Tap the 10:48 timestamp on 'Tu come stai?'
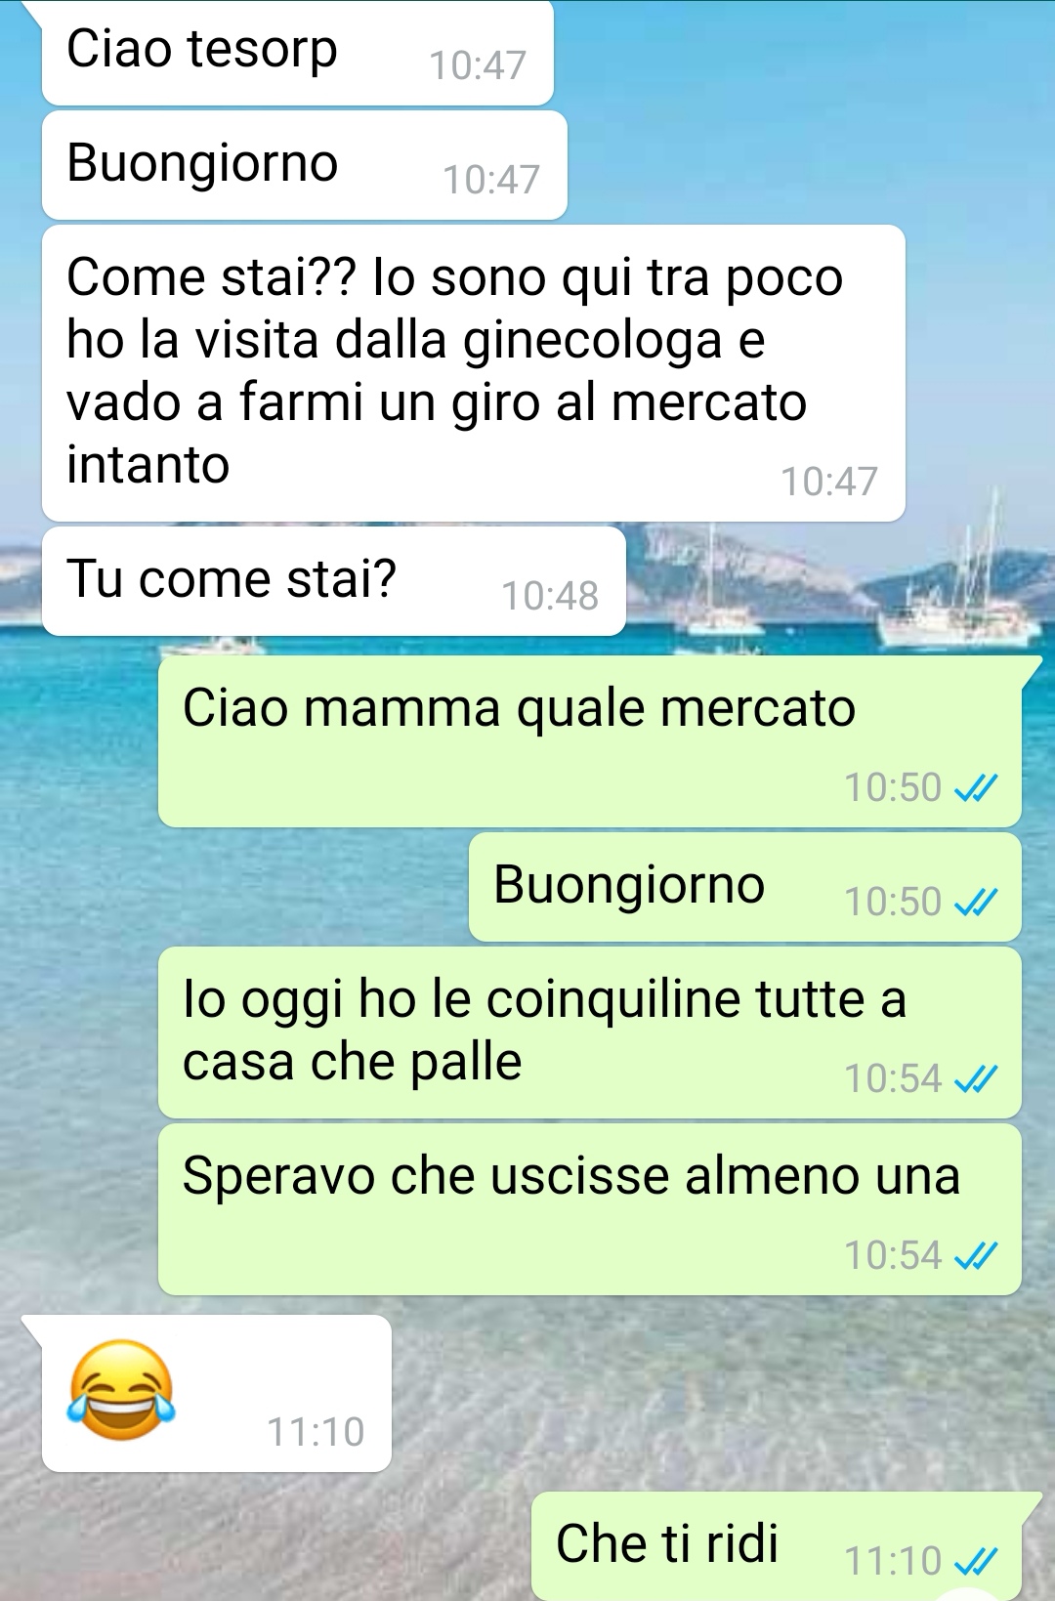 pos(550,596)
